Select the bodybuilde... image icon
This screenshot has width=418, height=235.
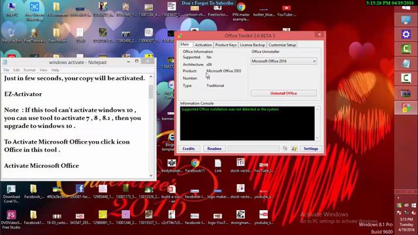pos(172,165)
